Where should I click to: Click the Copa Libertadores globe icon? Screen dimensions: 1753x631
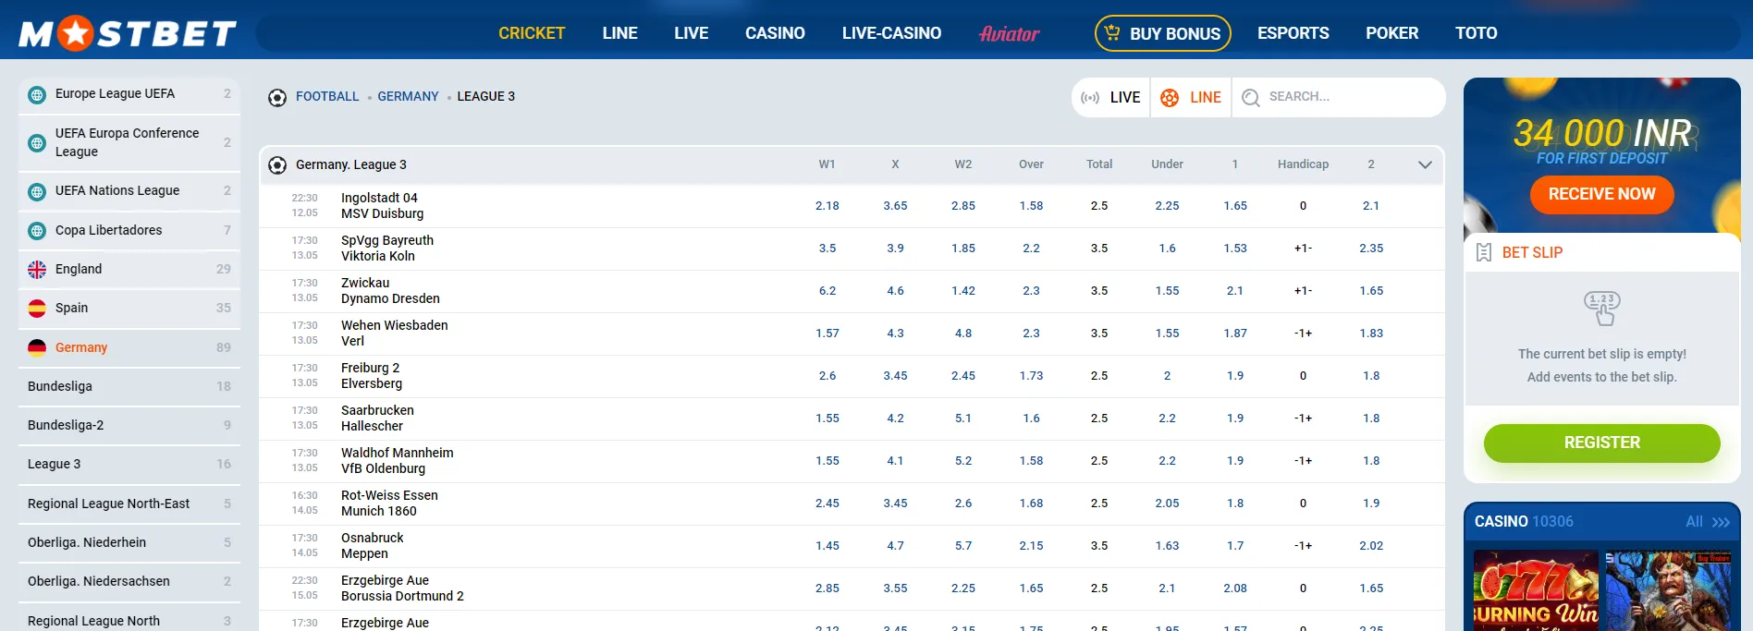click(x=37, y=231)
